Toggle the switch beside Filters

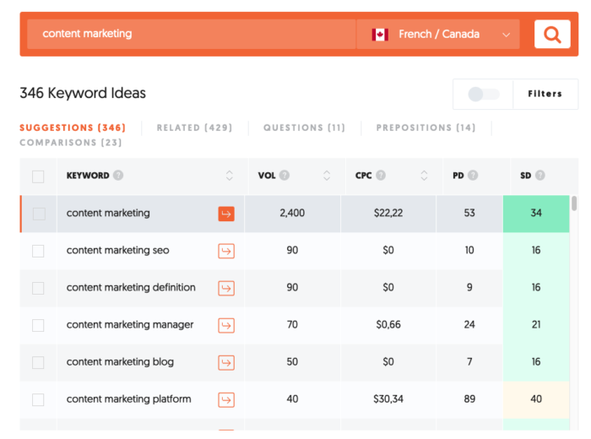pyautogui.click(x=484, y=95)
